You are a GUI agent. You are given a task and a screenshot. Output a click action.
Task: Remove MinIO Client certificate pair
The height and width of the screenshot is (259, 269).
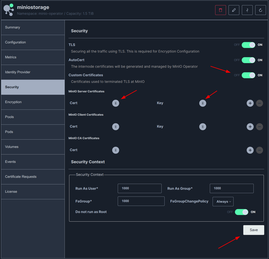click(x=260, y=127)
